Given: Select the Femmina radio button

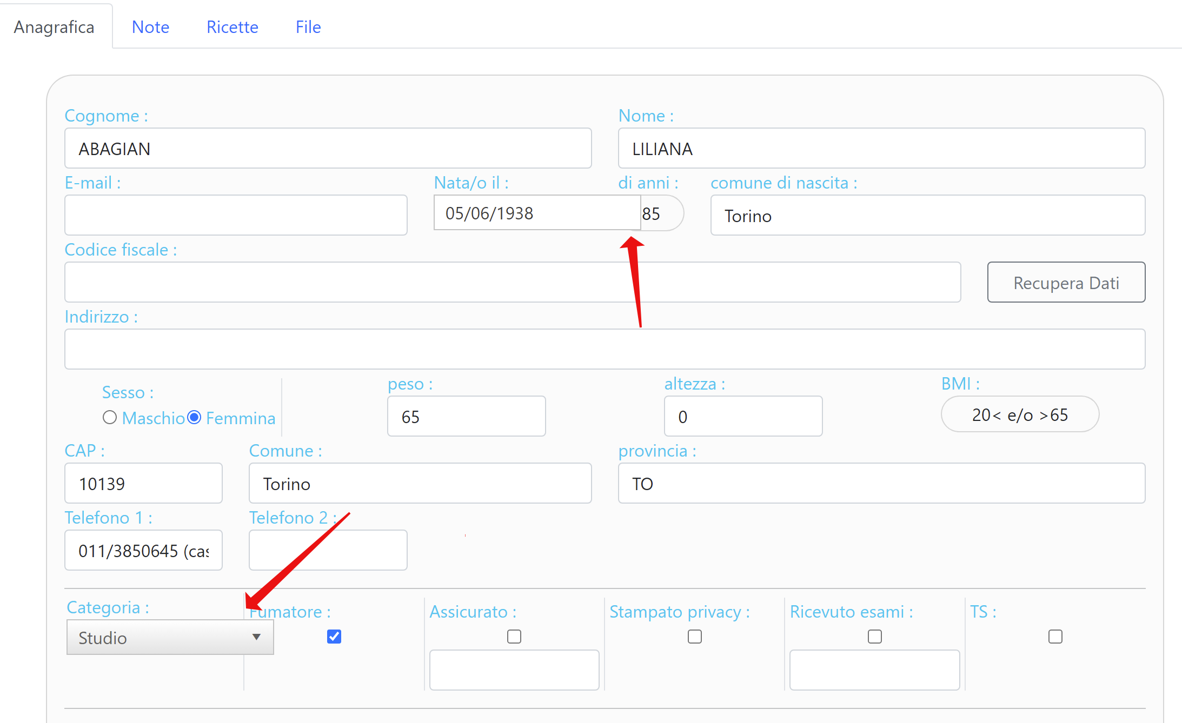Looking at the screenshot, I should click(x=194, y=418).
